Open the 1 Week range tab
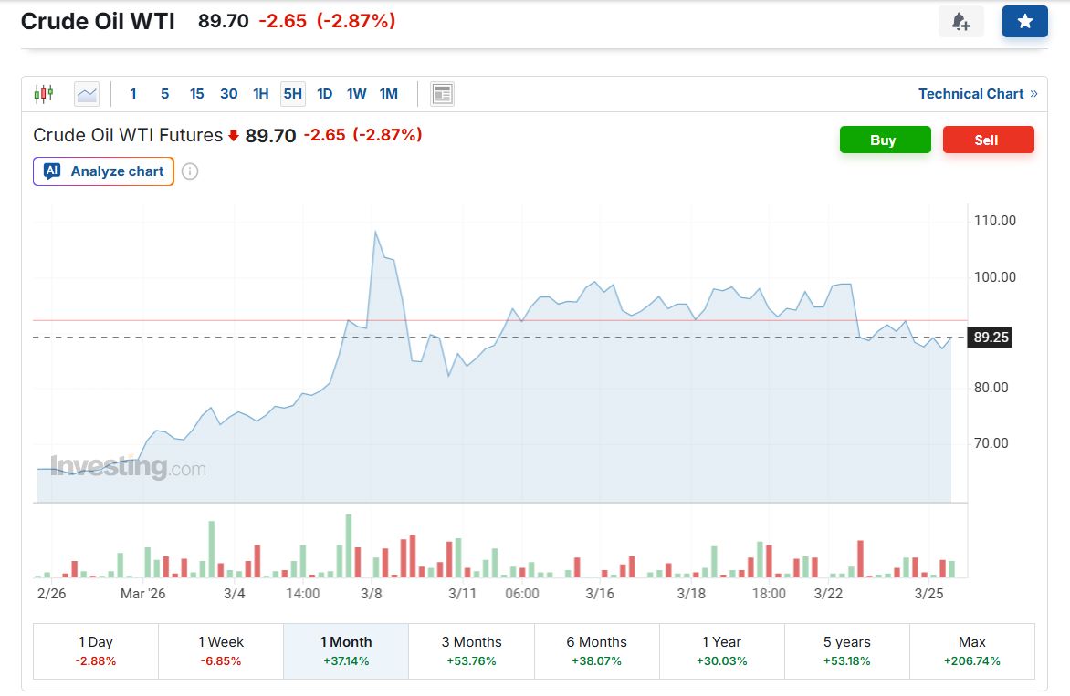This screenshot has width=1070, height=696. click(x=221, y=650)
